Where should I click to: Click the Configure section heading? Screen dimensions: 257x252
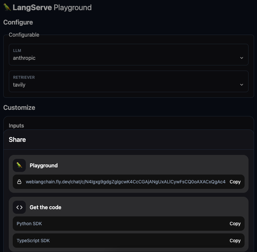tap(18, 22)
